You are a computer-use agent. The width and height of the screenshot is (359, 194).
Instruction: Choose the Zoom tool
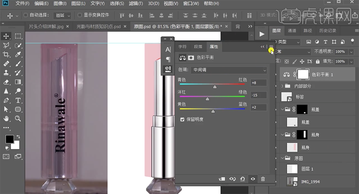pyautogui.click(x=18, y=119)
